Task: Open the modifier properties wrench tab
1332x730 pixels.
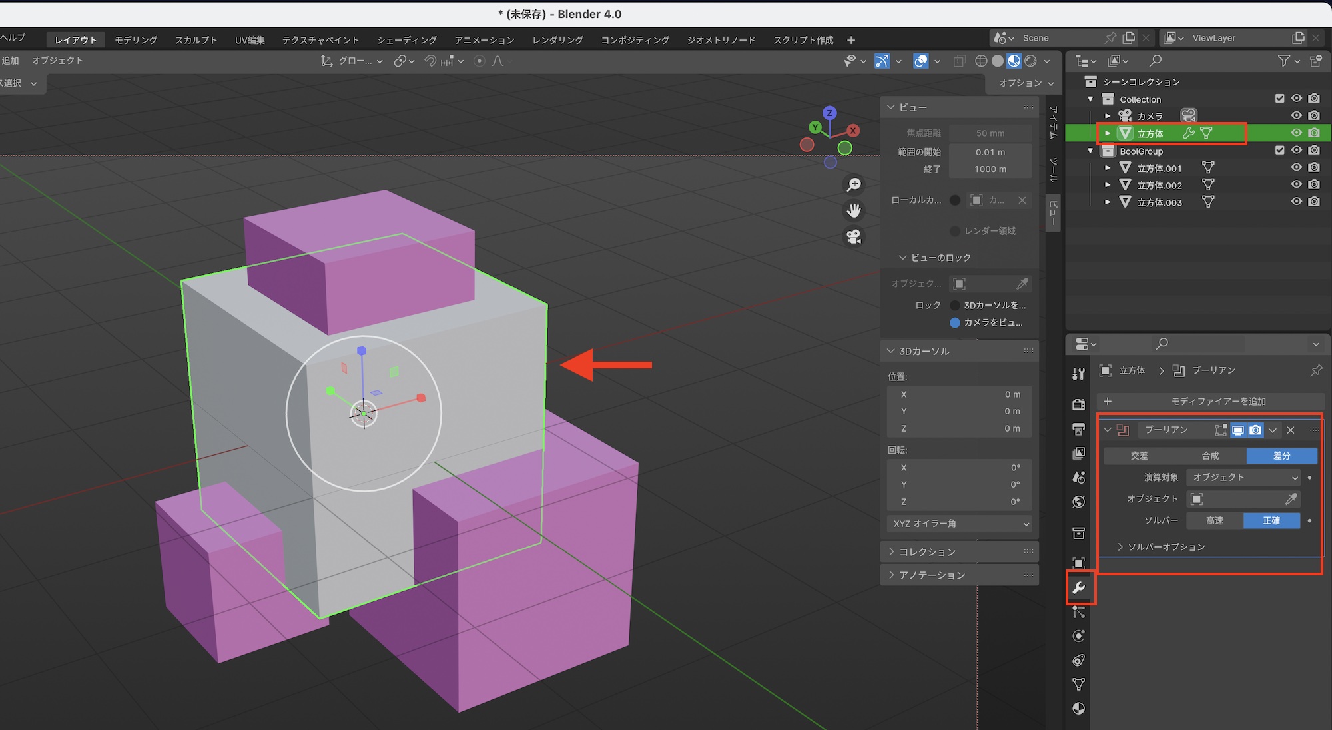Action: pyautogui.click(x=1079, y=587)
